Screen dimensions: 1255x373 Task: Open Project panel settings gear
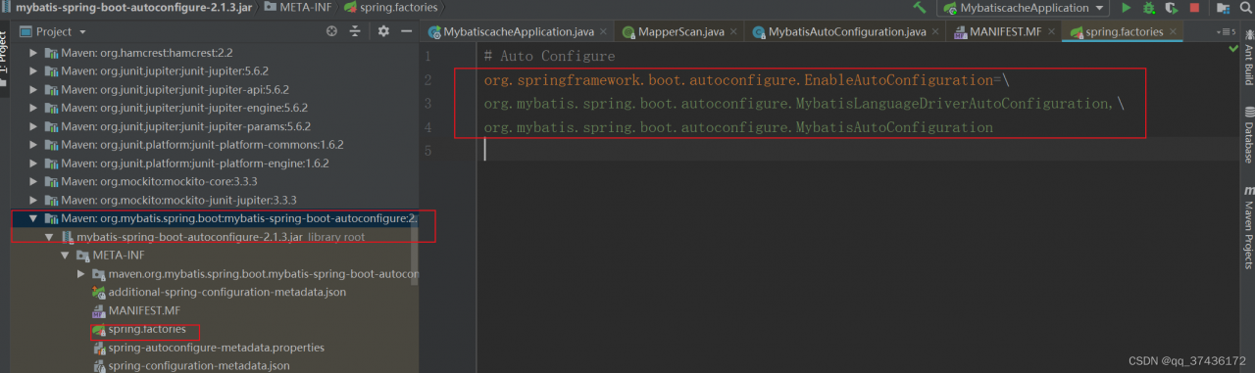382,31
